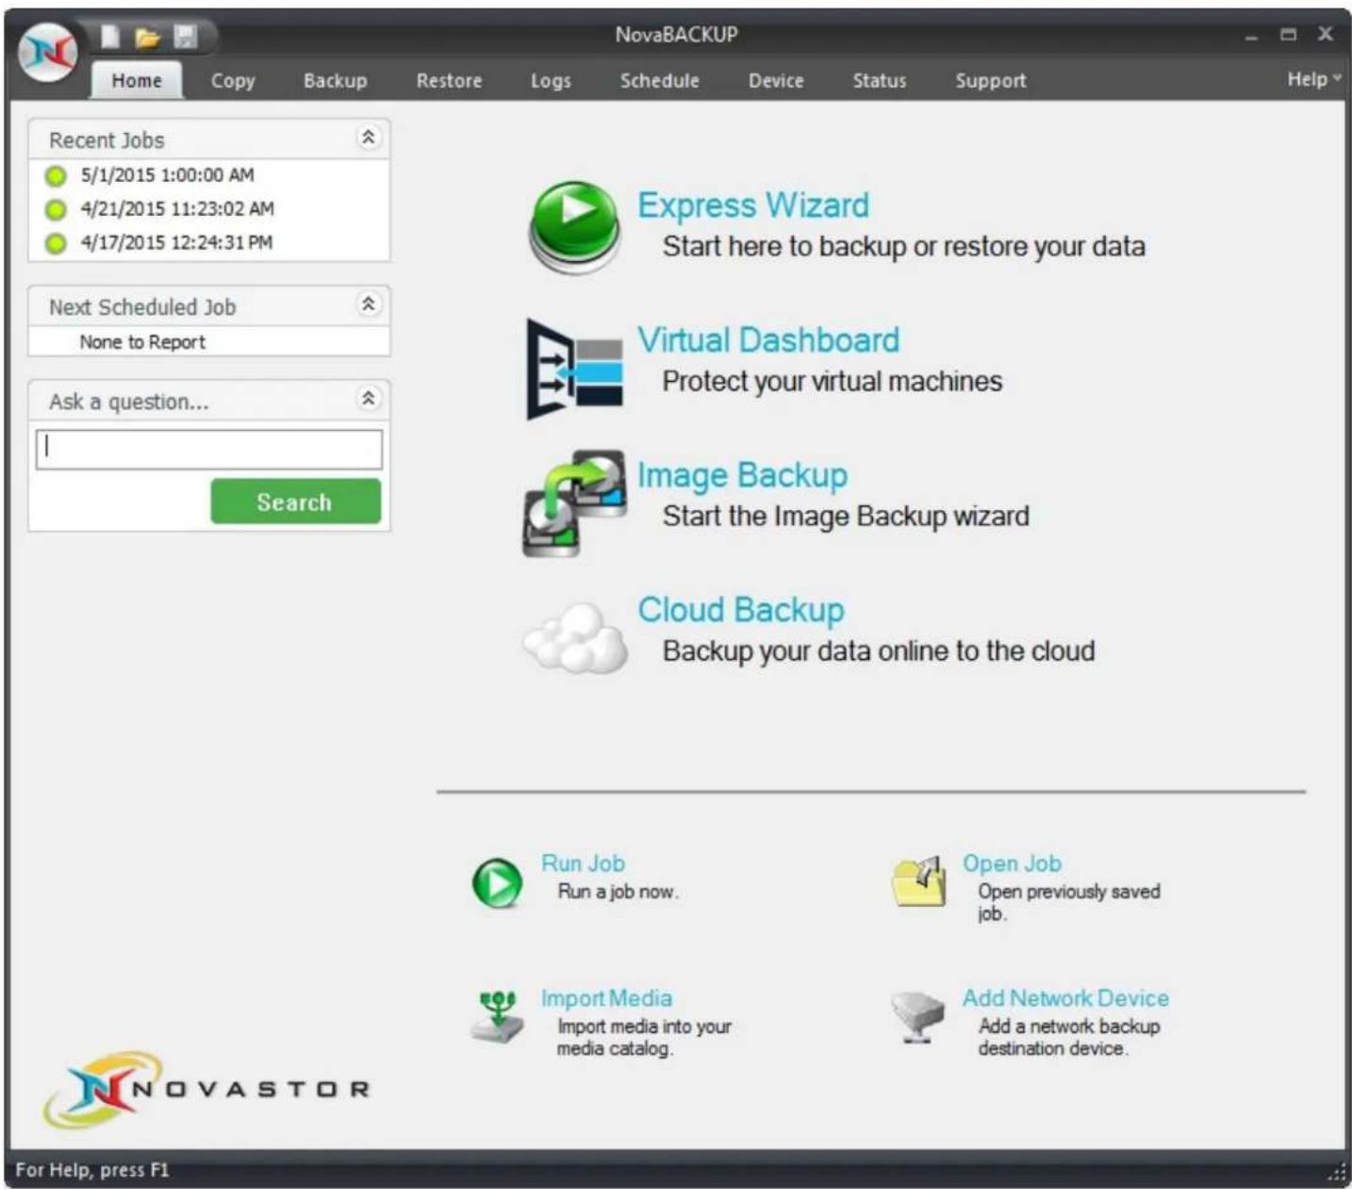The height and width of the screenshot is (1190, 1352).
Task: Maximize the NovaBACKUP window
Action: (1288, 35)
